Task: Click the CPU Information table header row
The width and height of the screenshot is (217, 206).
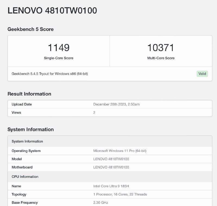Action: (x=110, y=177)
